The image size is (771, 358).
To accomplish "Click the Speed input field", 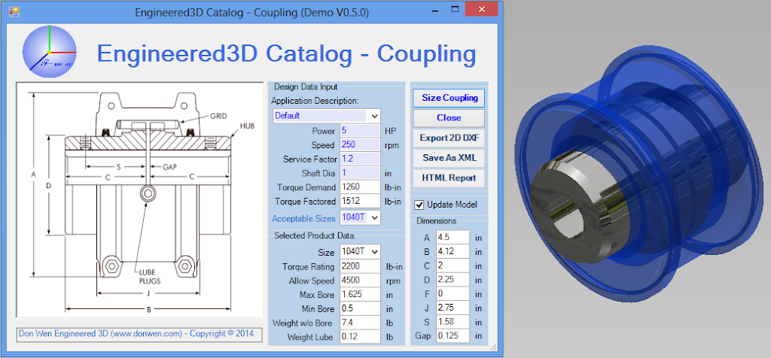I will coord(359,145).
